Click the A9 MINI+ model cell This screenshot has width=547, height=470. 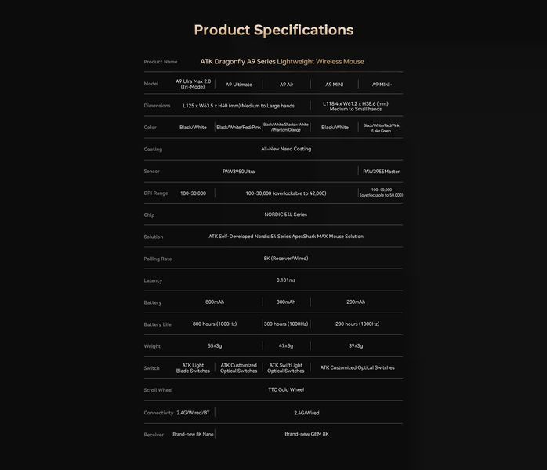[382, 85]
